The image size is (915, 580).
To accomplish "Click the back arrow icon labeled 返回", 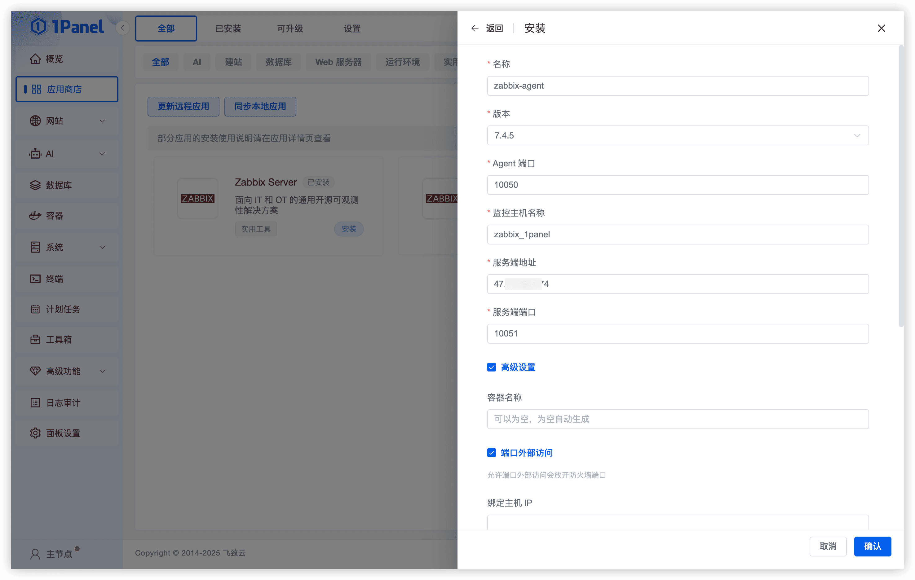I will coord(475,28).
